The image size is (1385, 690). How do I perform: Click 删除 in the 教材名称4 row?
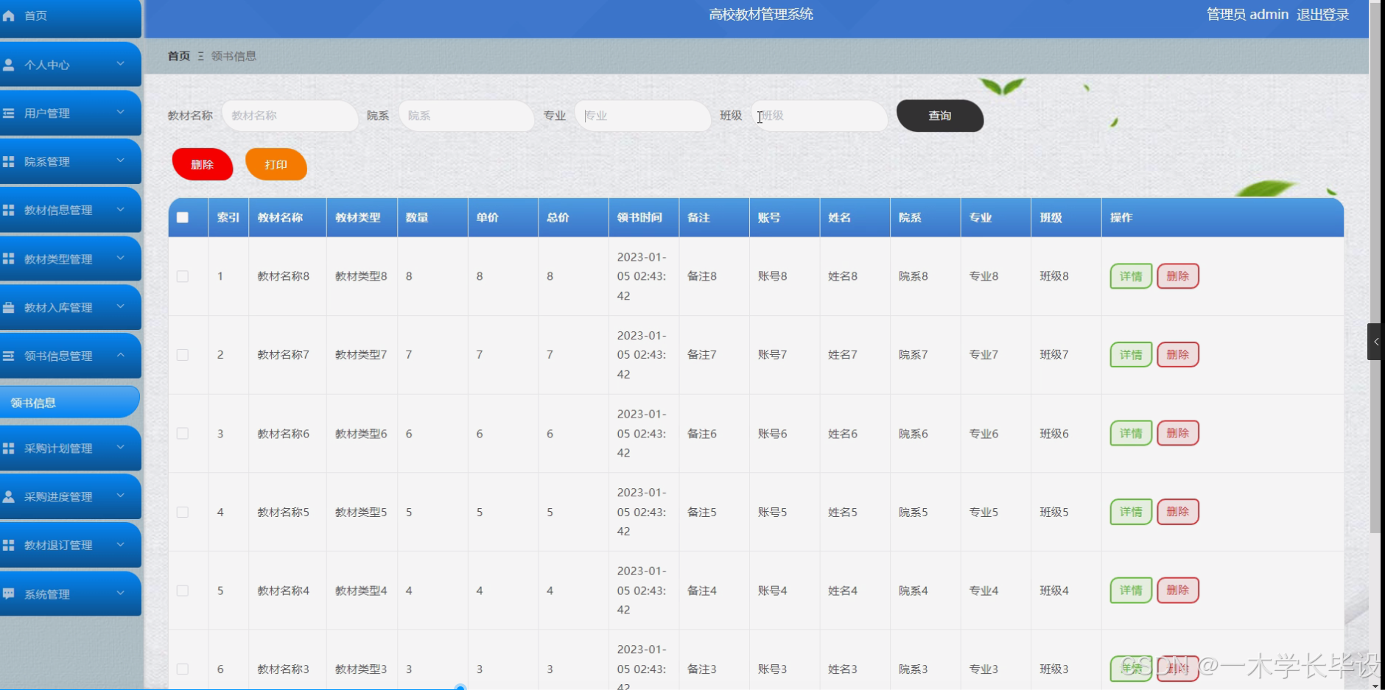(x=1178, y=590)
